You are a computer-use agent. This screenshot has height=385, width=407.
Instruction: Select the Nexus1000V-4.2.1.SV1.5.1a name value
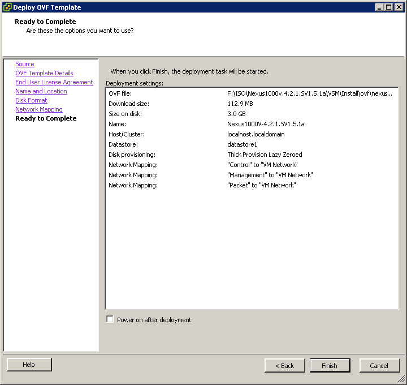pos(266,124)
